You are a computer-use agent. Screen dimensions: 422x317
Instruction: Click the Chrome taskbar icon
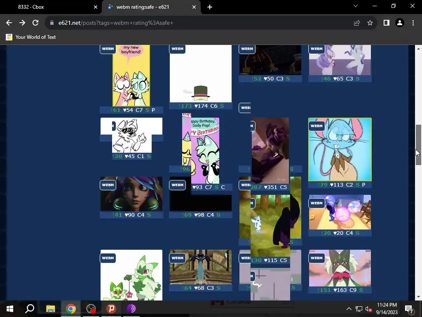[71, 309]
